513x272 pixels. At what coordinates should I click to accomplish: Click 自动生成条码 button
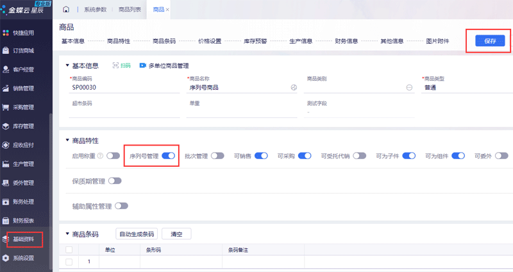point(137,234)
